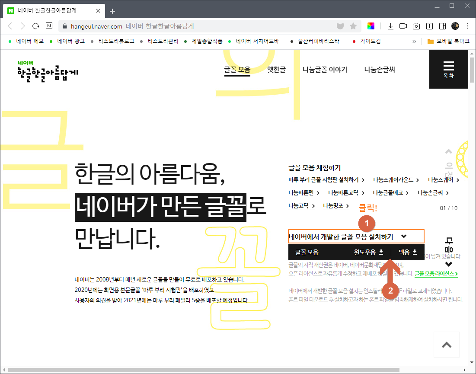Viewport: 476px width, 374px height.
Task: Go forward with the browser forward arrow
Action: 23,26
